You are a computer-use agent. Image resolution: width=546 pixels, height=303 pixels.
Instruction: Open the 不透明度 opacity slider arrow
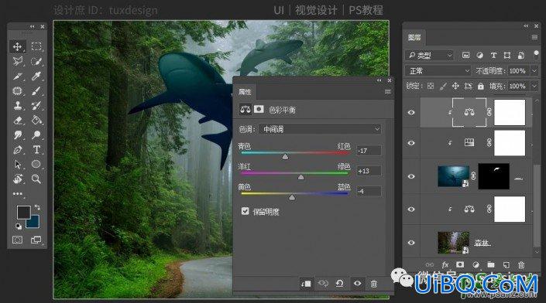534,71
